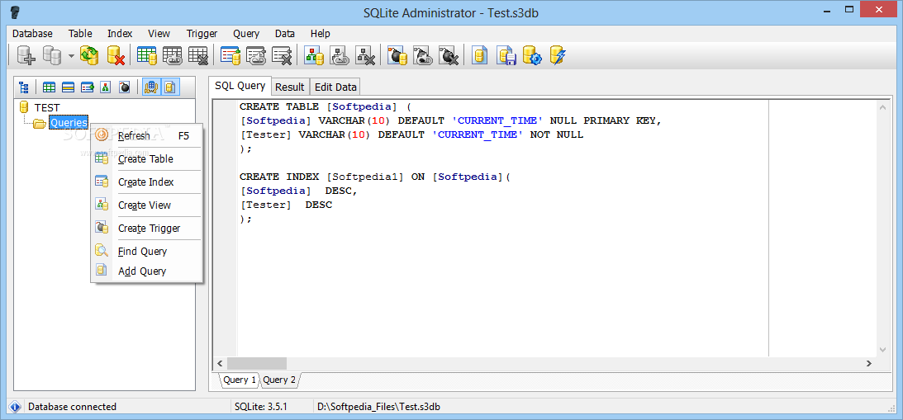Choose Create Table in the context menu

pos(146,158)
